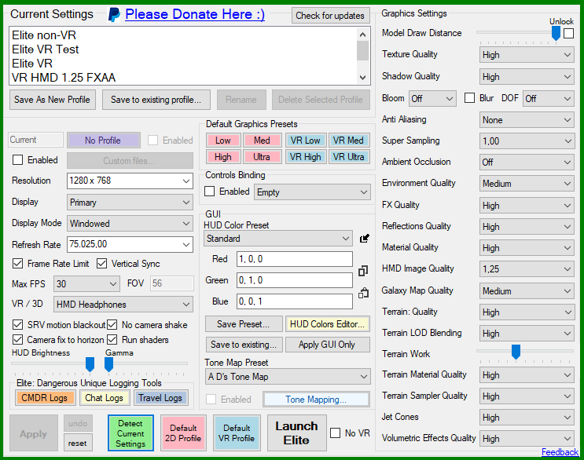
Task: Open Travel Logs
Action: point(160,398)
